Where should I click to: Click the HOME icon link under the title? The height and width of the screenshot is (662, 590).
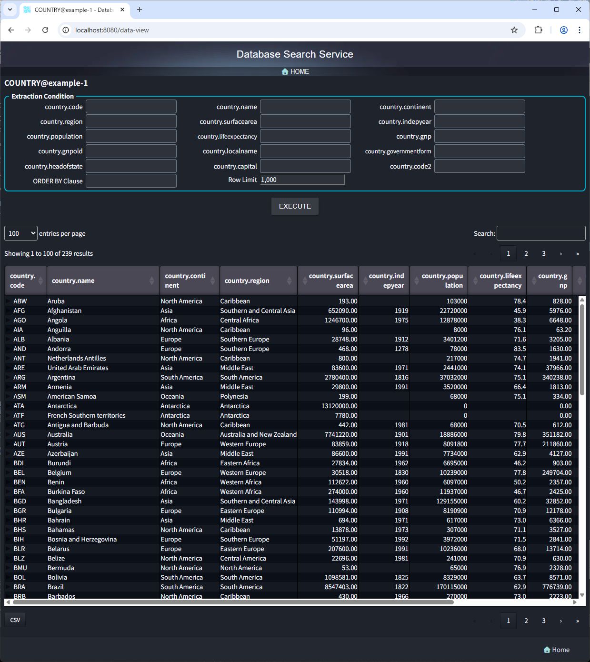tap(295, 71)
